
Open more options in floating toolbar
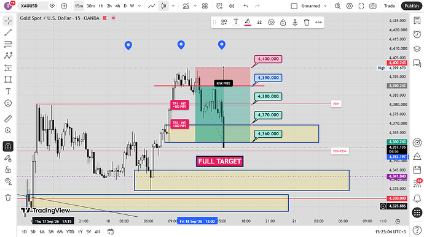[x=318, y=23]
